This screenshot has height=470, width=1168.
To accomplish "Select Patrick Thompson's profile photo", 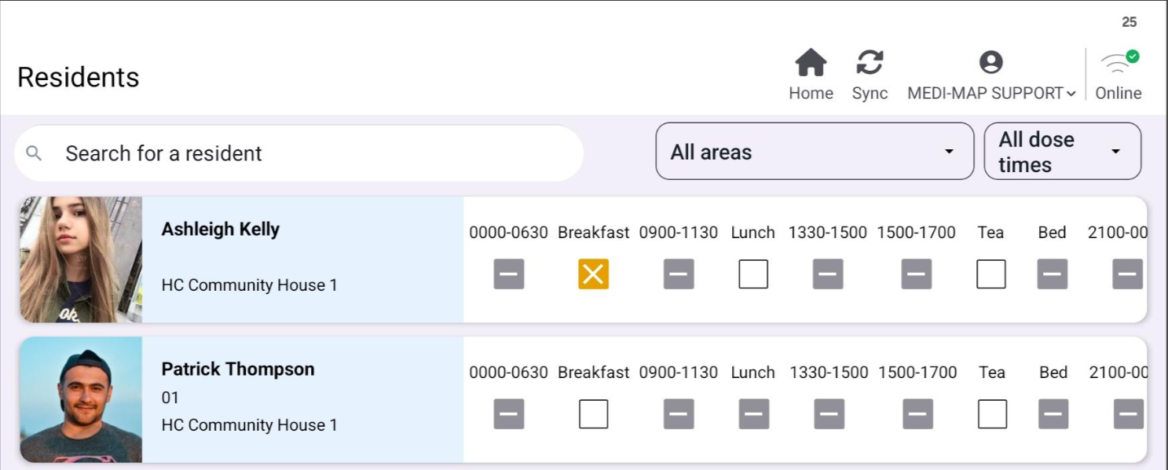I will click(81, 399).
